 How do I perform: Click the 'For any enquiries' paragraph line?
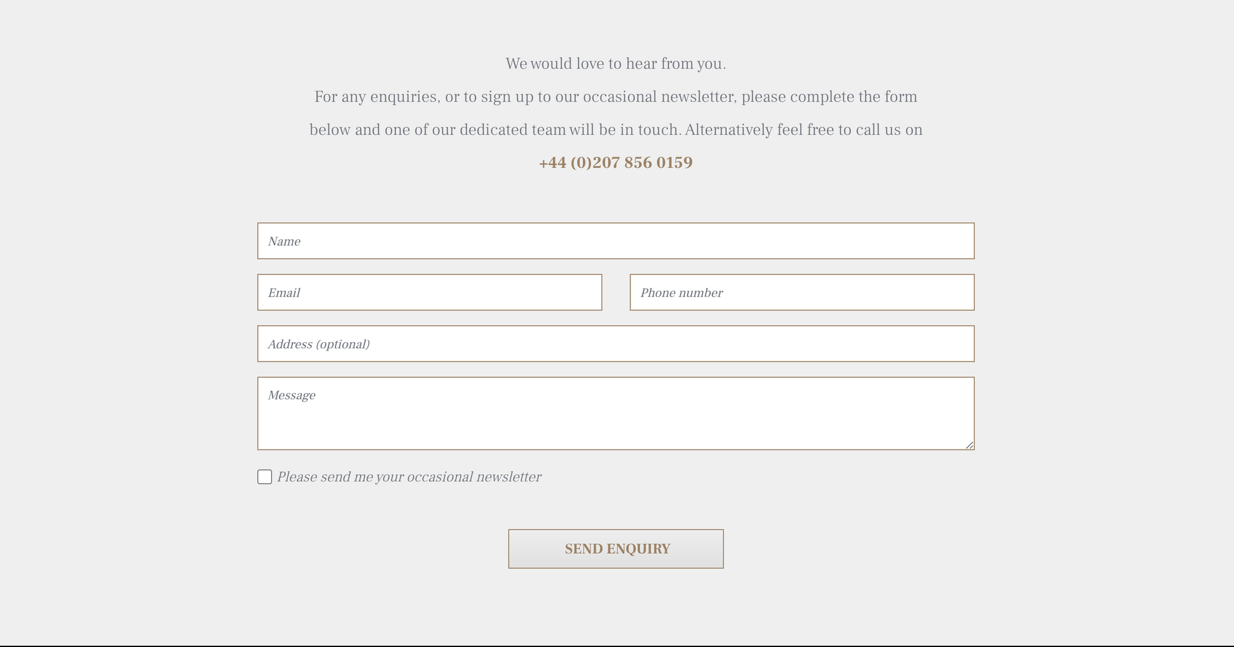(616, 97)
